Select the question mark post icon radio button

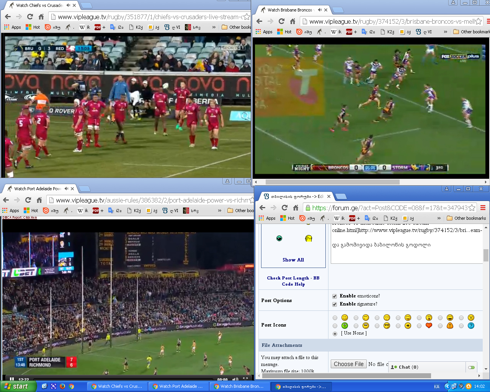coord(461,326)
